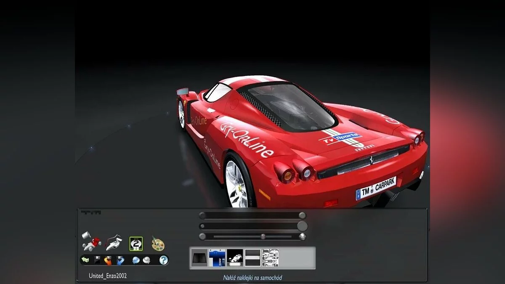505x284 pixels.
Task: Choose the car parts template sticker thumbnail
Action: click(x=270, y=257)
